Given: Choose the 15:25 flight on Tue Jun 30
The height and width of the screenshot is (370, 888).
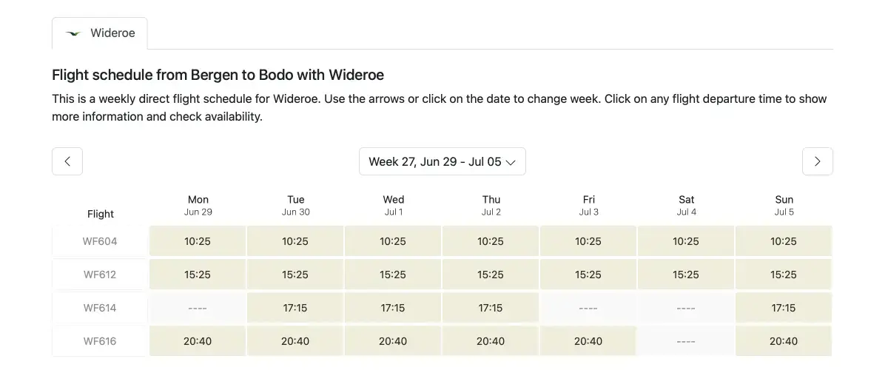Looking at the screenshot, I should tap(295, 275).
